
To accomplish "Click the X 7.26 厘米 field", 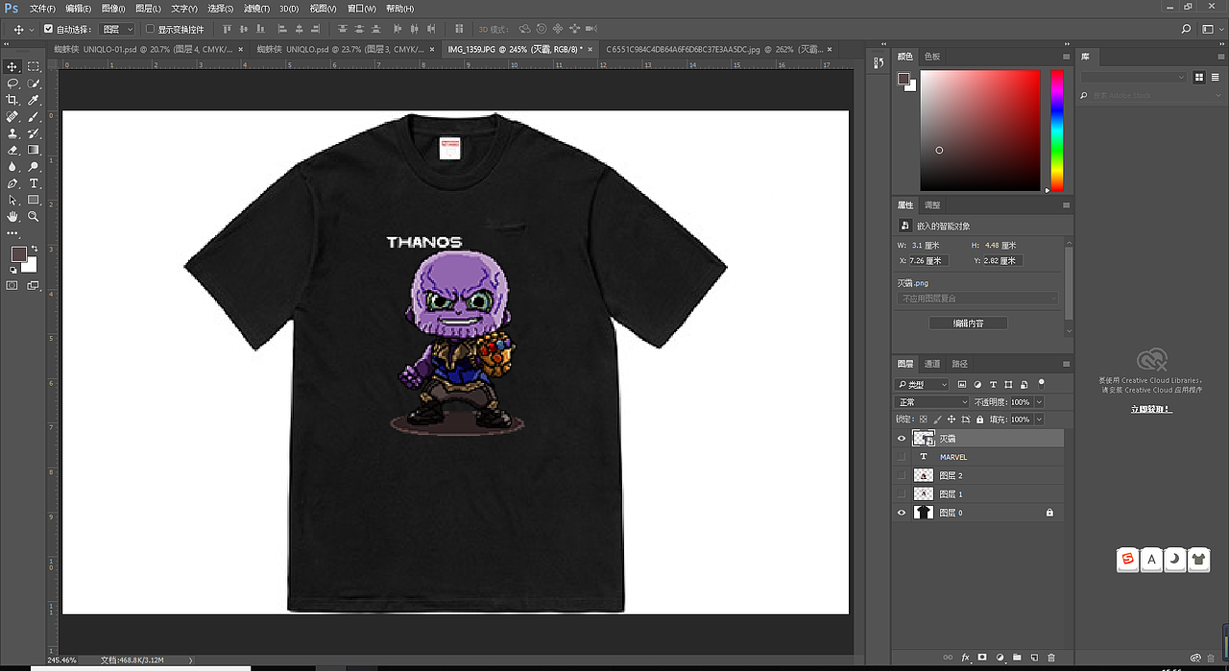I will pyautogui.click(x=928, y=260).
